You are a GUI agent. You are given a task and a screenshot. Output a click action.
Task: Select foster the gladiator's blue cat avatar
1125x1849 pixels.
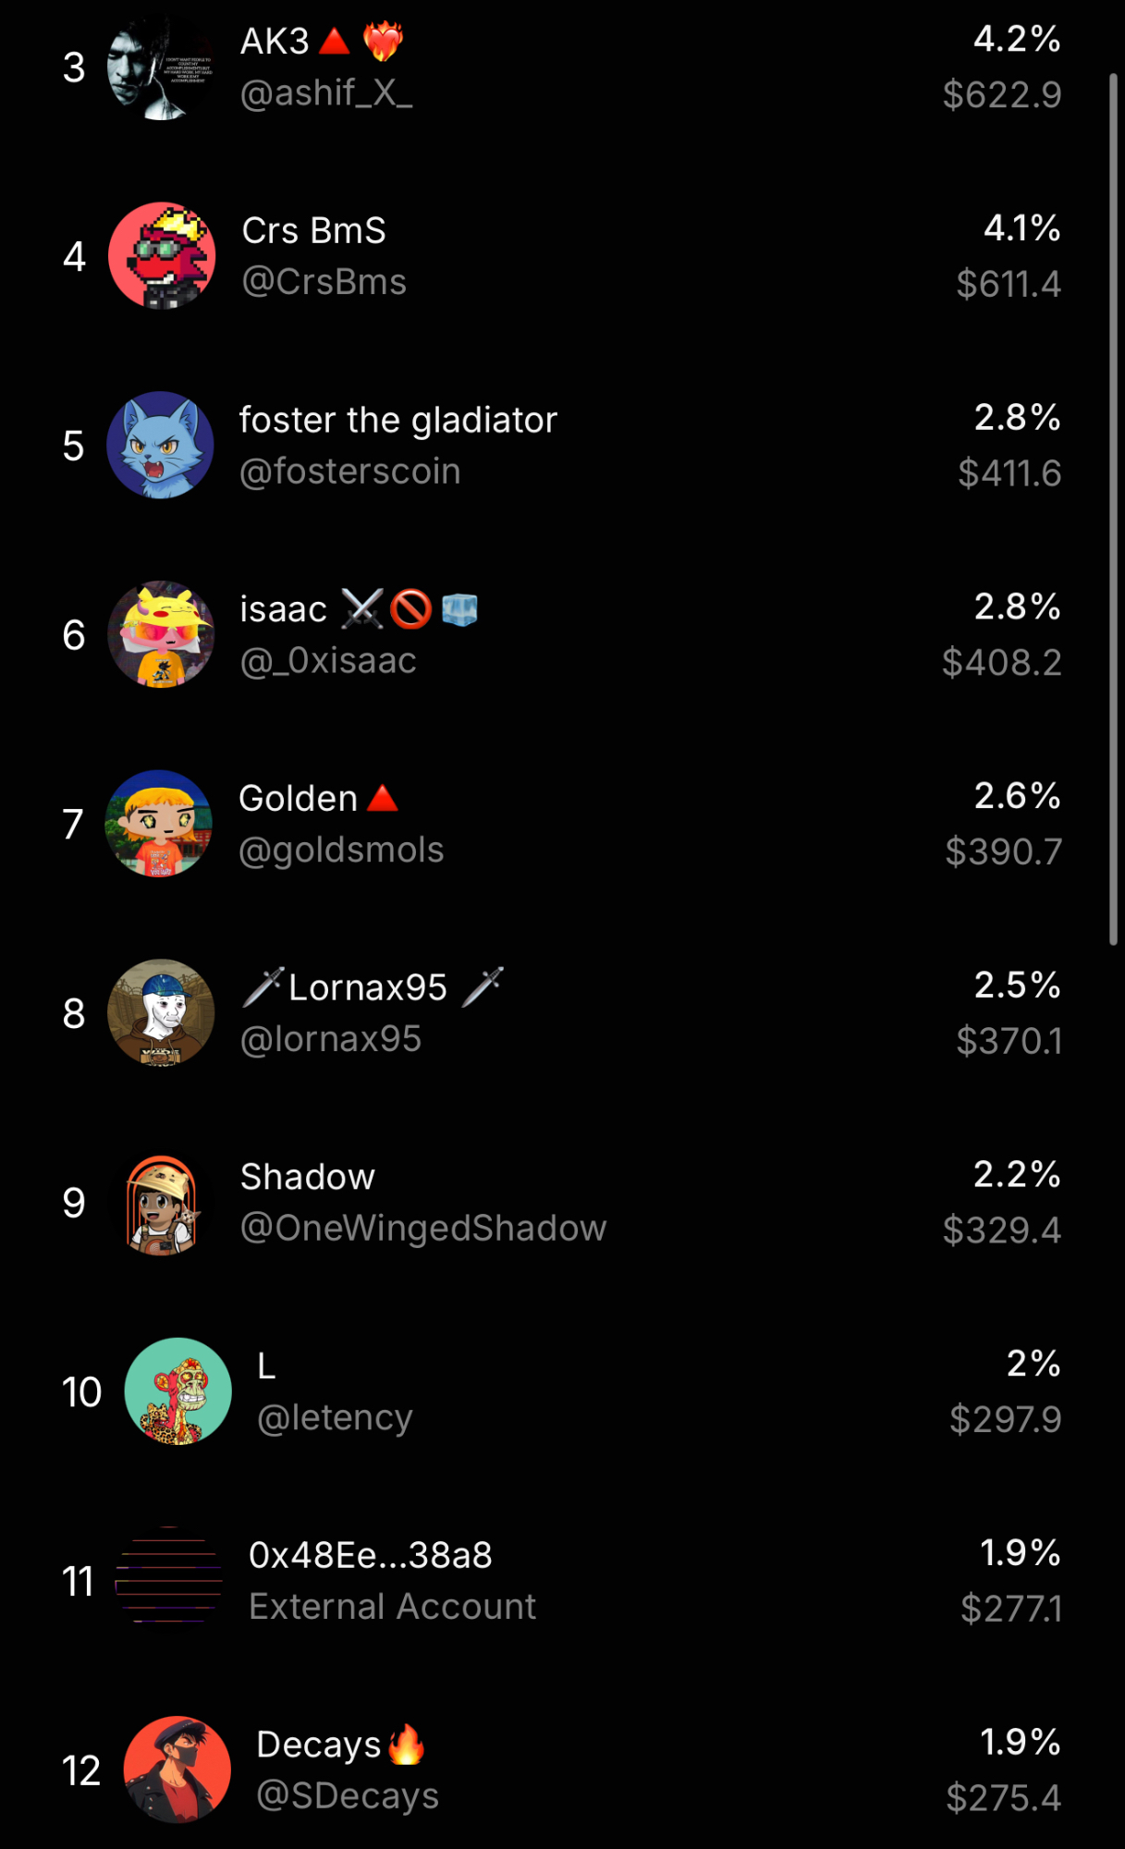click(x=161, y=446)
